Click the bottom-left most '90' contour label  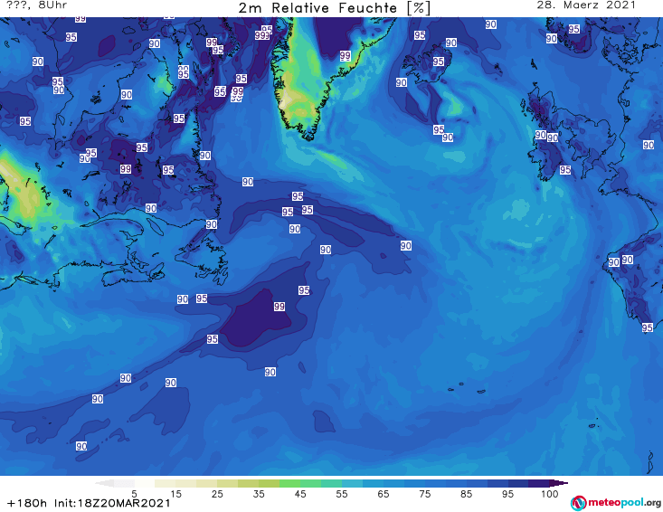click(x=81, y=446)
